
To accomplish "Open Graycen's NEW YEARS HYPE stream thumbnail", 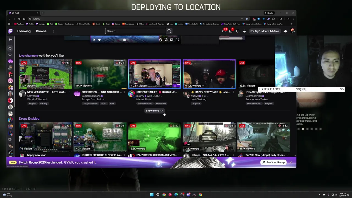I will click(45, 74).
